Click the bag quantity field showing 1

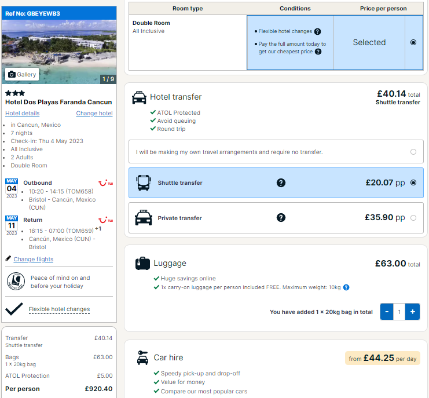click(399, 312)
